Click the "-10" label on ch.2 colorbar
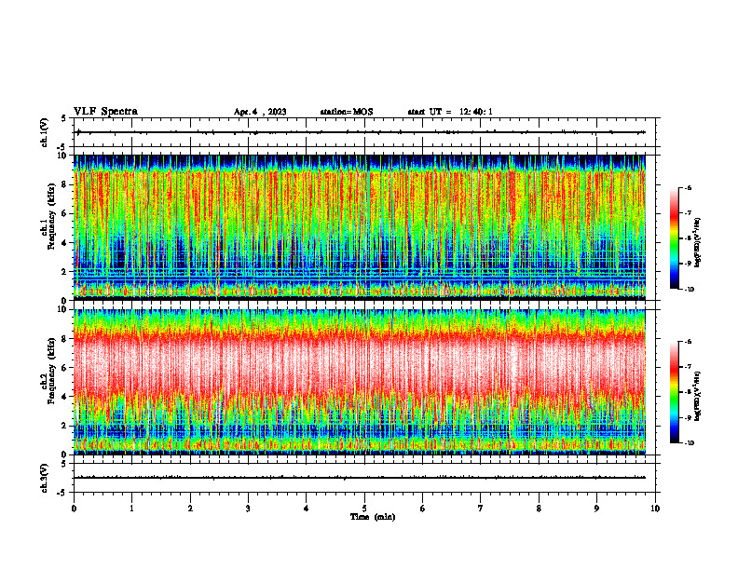This screenshot has width=738, height=570. tap(689, 442)
